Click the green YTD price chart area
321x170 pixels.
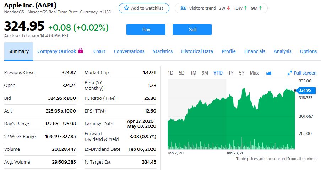[231, 119]
